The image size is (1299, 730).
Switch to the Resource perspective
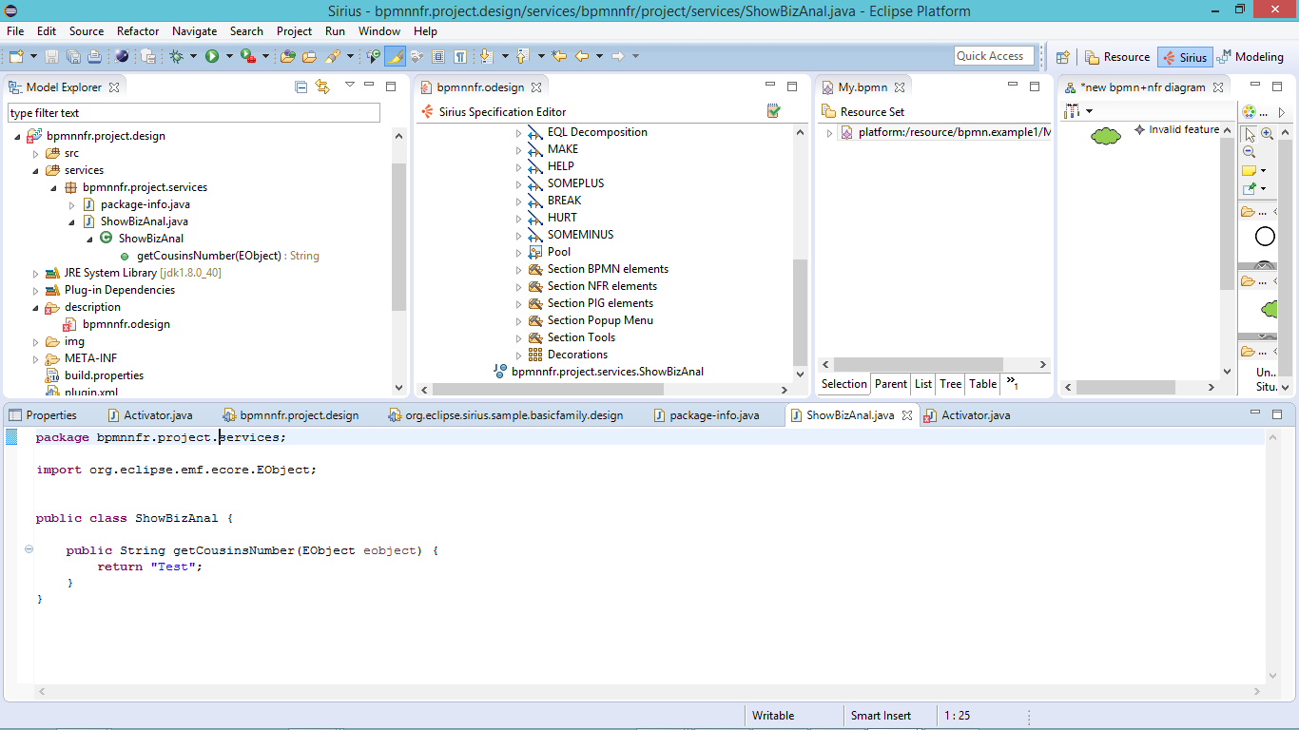point(1117,57)
